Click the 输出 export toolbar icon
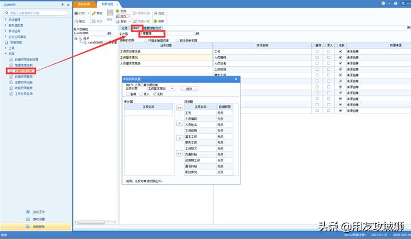 pyautogui.click(x=76, y=21)
